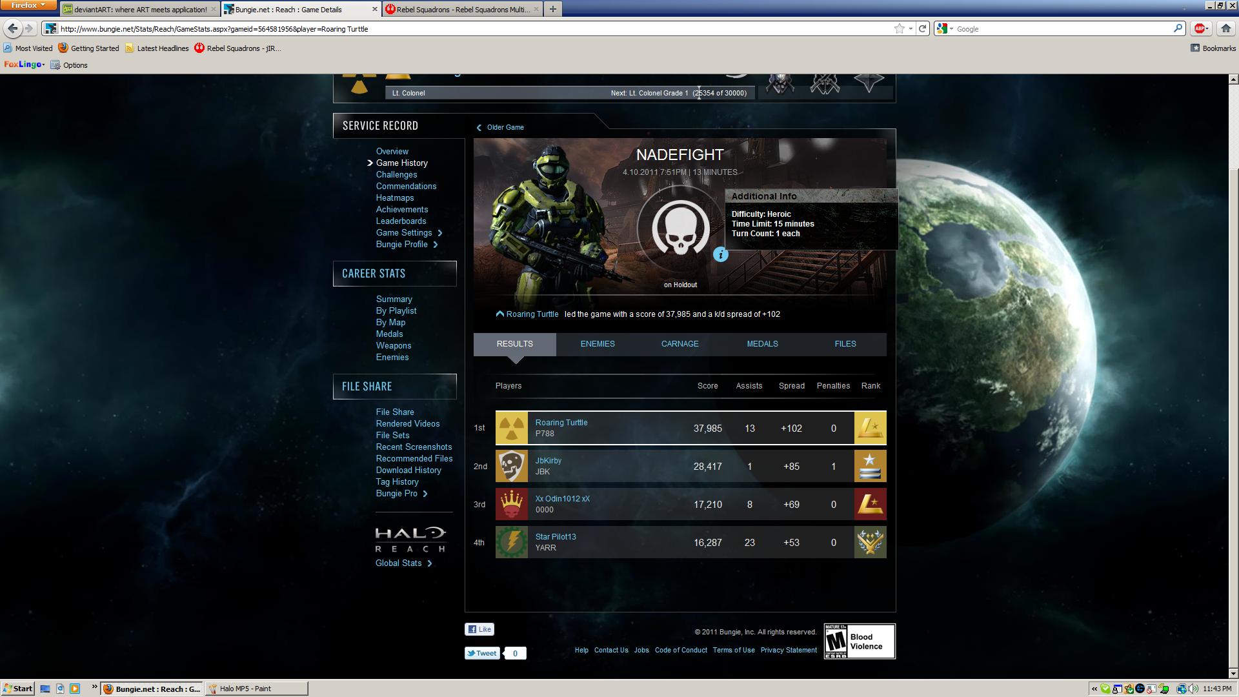Screen dimensions: 1239x697
Task: Go to Older Game link
Action: click(x=505, y=127)
